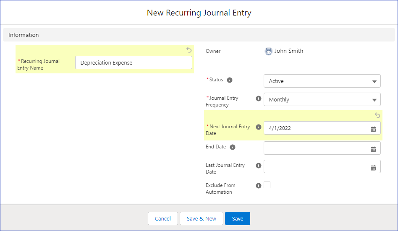This screenshot has width=398, height=231.
Task: Open calendar picker for End Date field
Action: tap(373, 149)
